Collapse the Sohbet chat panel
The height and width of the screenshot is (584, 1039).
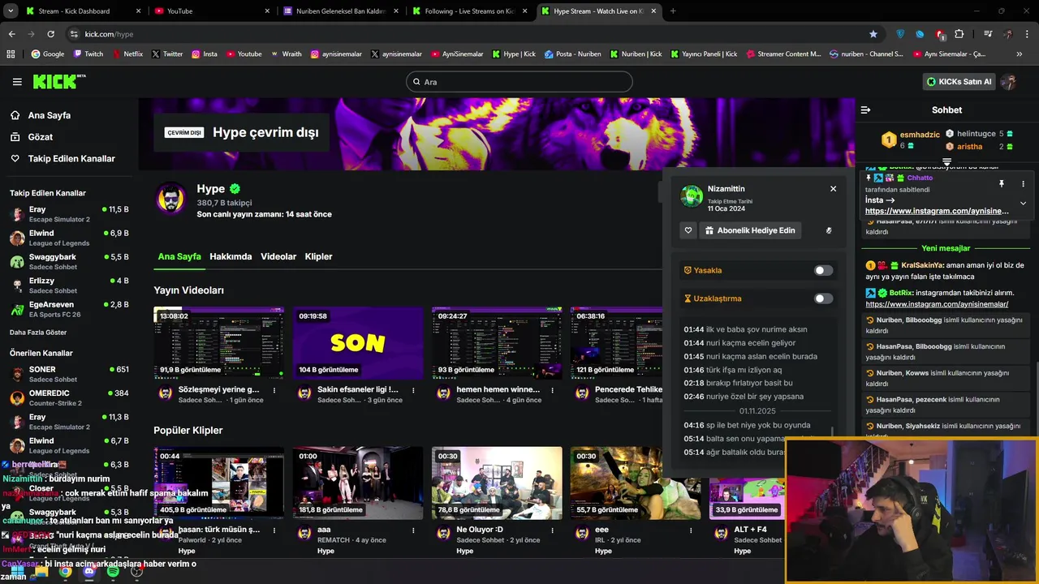pos(865,109)
